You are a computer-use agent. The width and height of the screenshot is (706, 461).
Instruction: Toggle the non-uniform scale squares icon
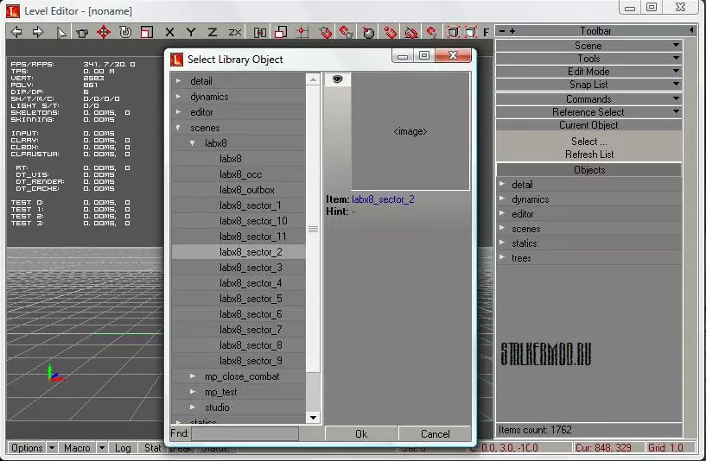pos(281,33)
